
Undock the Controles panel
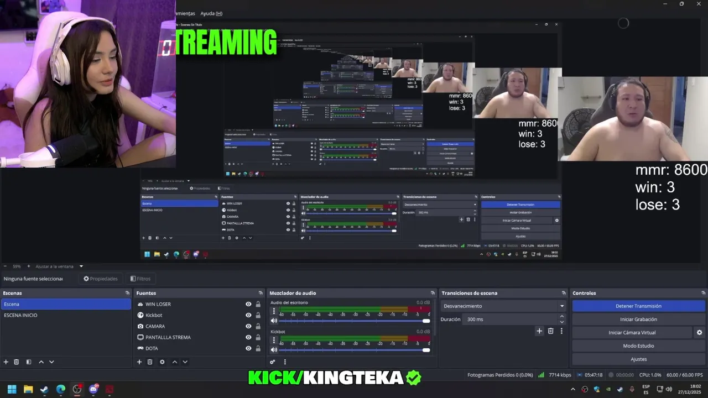704,293
